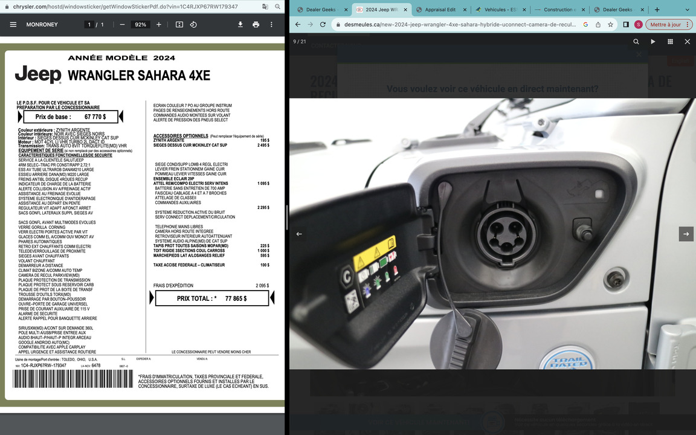Fit the PDF to page
This screenshot has height=435, width=696.
click(179, 24)
